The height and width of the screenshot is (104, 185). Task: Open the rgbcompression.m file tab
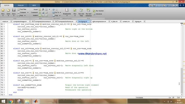pos(99,21)
